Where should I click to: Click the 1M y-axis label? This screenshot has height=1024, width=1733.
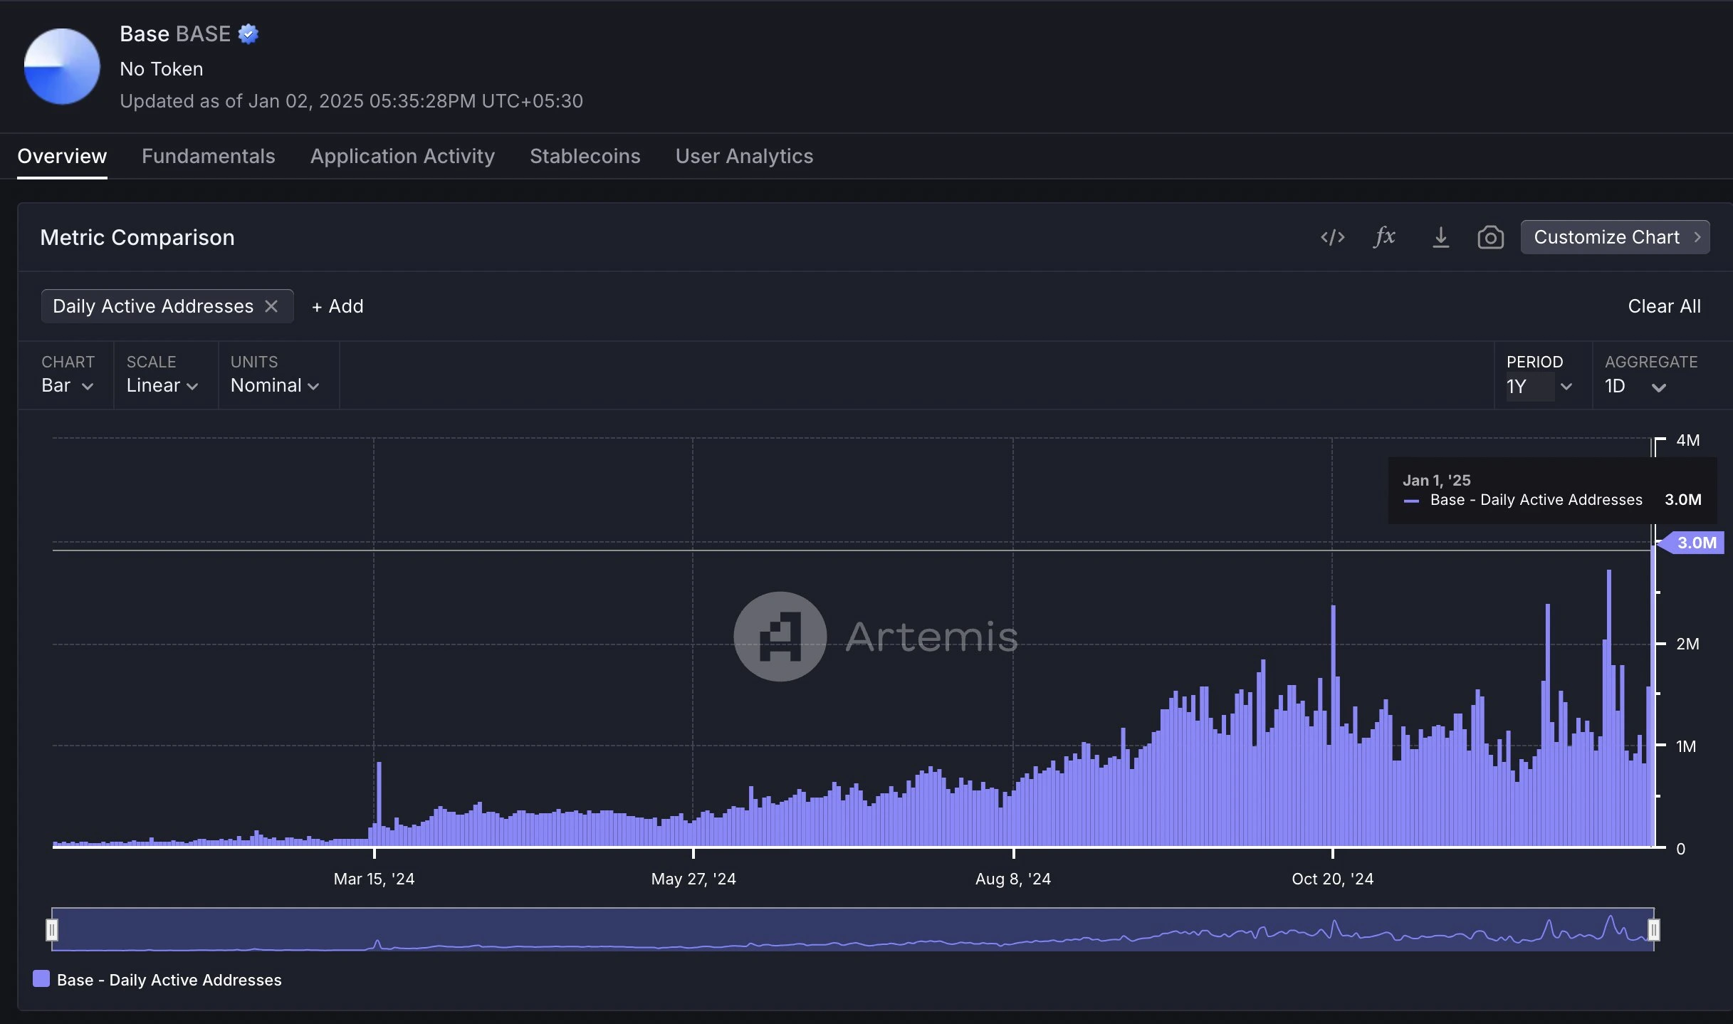pos(1686,746)
